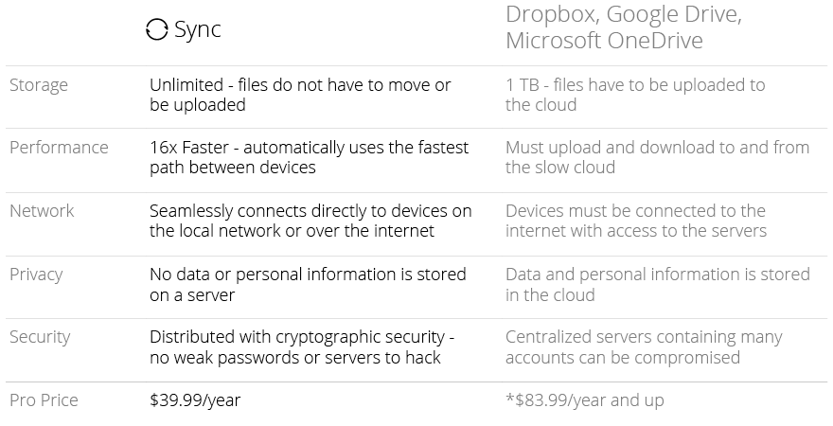Click the Dropbox, Google Drive, Microsoft OneDrive heading

coord(624,27)
